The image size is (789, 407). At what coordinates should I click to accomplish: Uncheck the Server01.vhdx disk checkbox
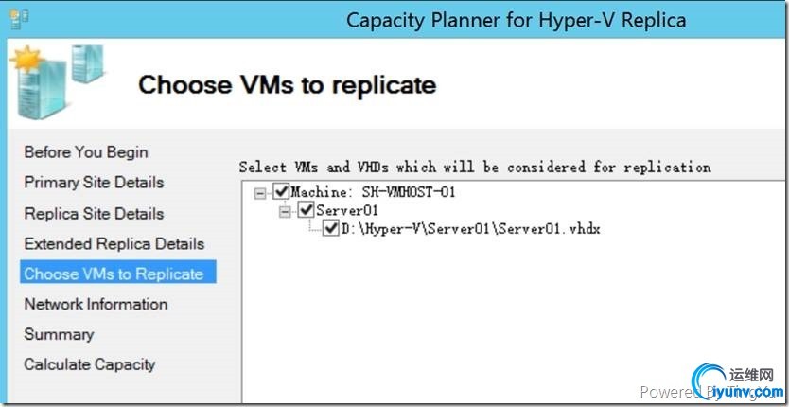pos(330,229)
